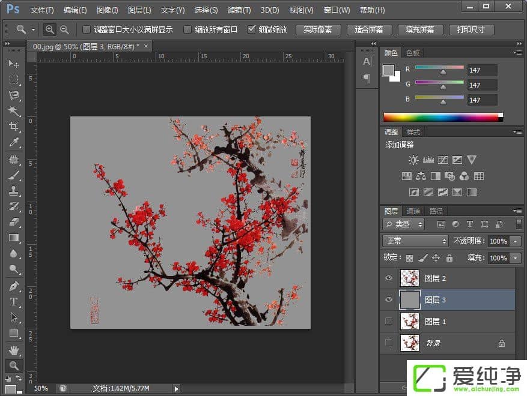Uncheck the 细微缩放 checkbox

click(251, 29)
